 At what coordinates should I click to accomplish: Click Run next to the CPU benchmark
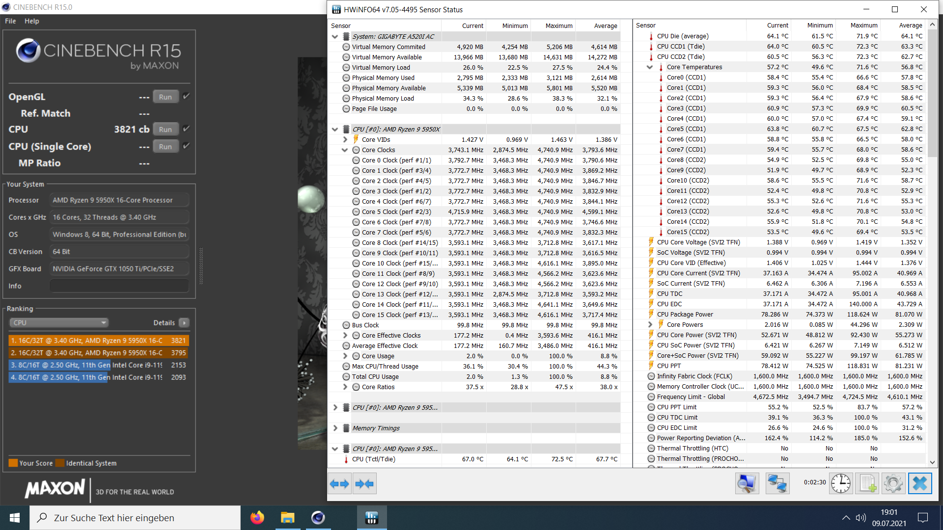coord(166,129)
